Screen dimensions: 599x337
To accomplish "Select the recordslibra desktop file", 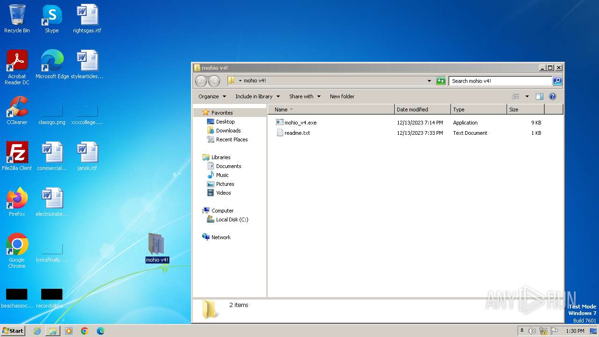I will click(x=52, y=299).
